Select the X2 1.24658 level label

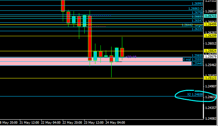[x=195, y=95]
